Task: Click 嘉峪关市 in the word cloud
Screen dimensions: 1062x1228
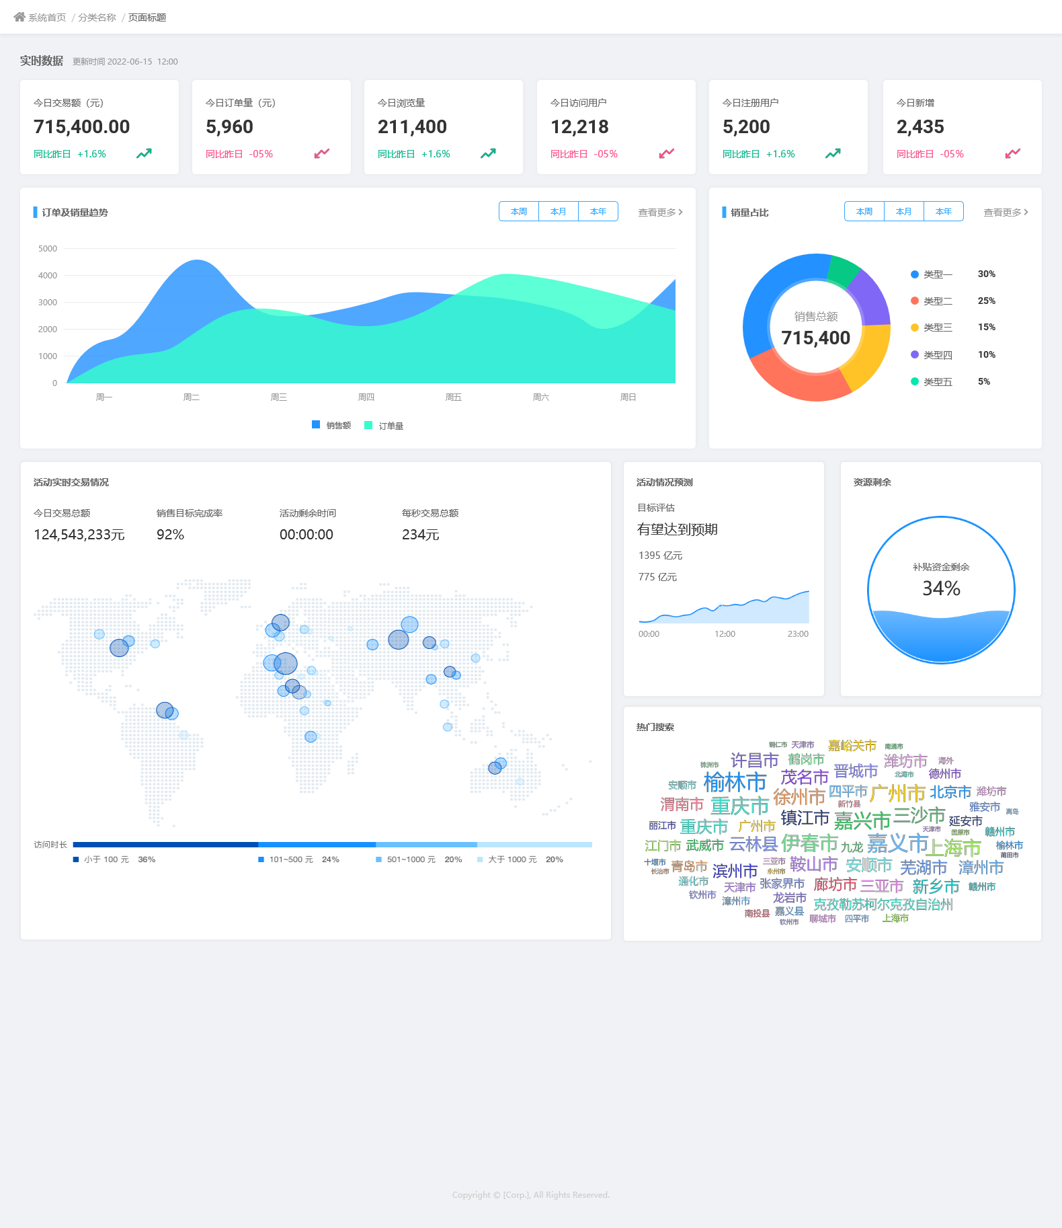Action: click(x=852, y=745)
